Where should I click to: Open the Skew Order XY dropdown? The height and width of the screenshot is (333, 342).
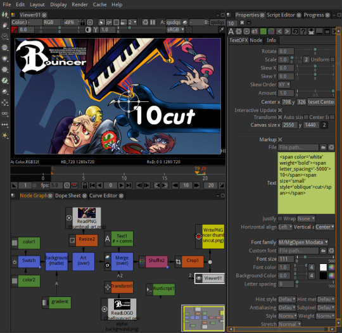284,85
